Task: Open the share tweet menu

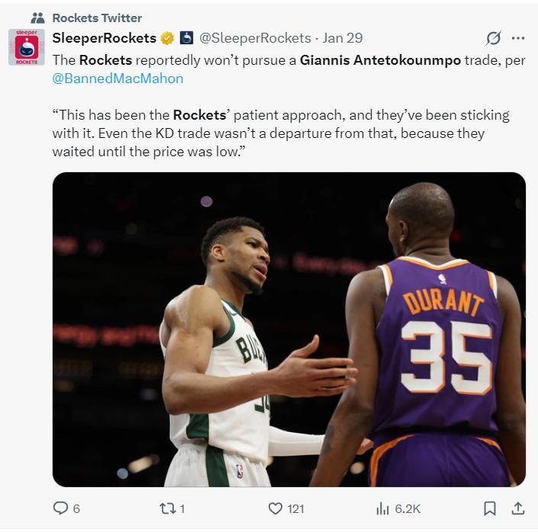Action: (x=517, y=508)
